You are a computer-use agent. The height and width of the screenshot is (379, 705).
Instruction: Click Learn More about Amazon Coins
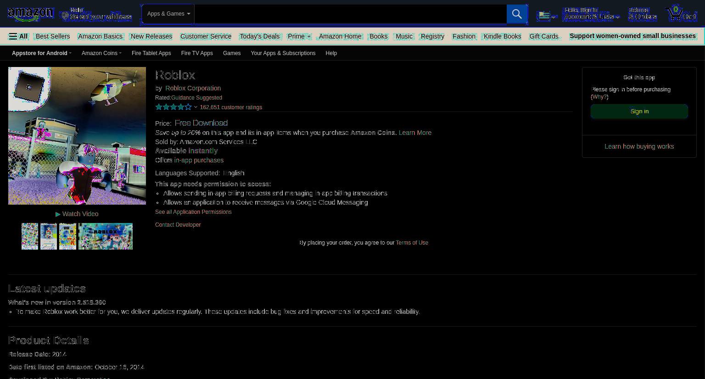pos(415,133)
